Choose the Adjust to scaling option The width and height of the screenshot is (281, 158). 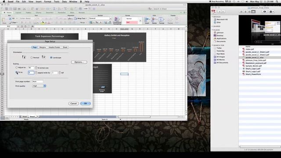pos(17,68)
